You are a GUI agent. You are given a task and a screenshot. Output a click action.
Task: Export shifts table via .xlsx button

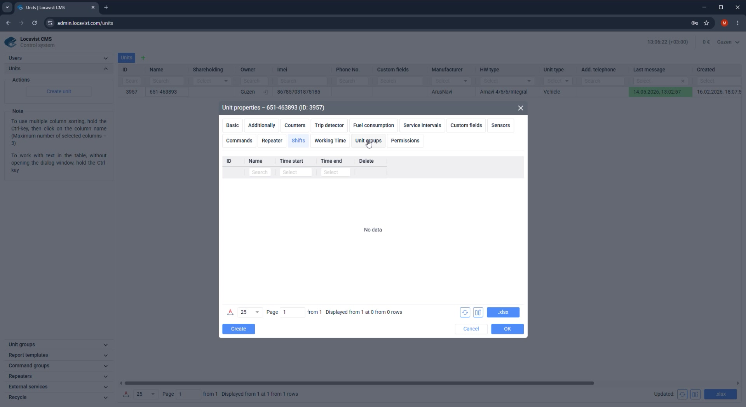click(503, 312)
